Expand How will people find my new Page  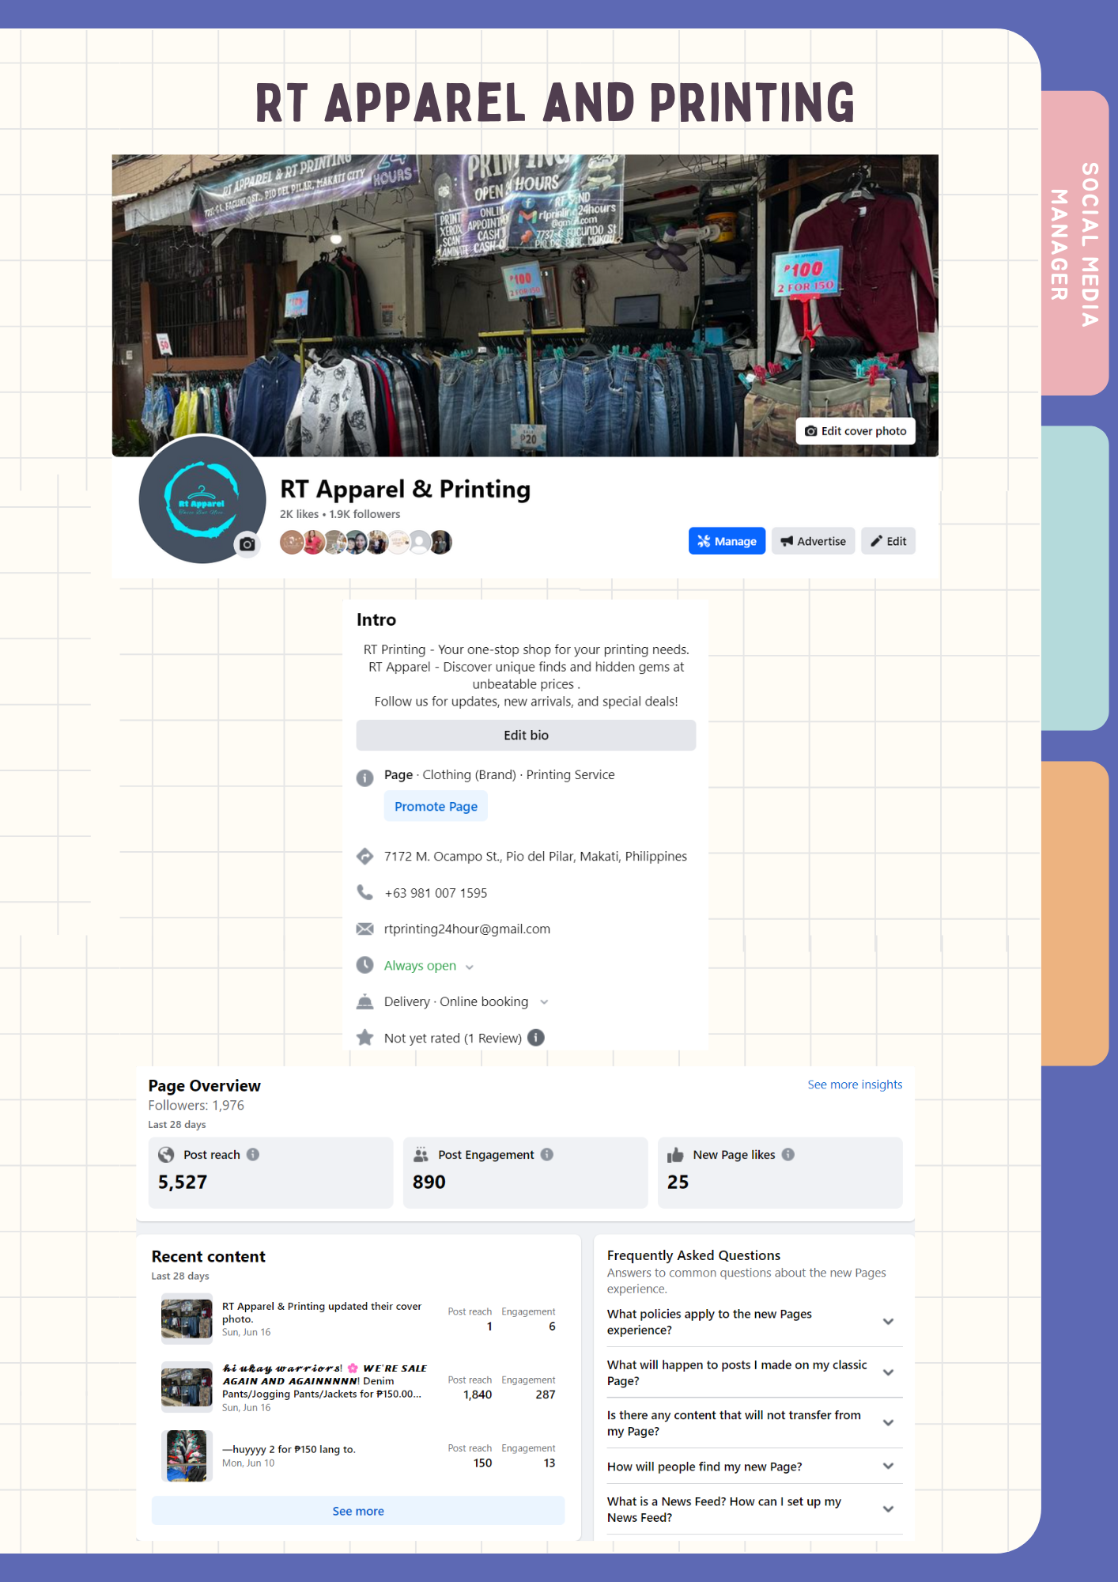click(888, 1467)
